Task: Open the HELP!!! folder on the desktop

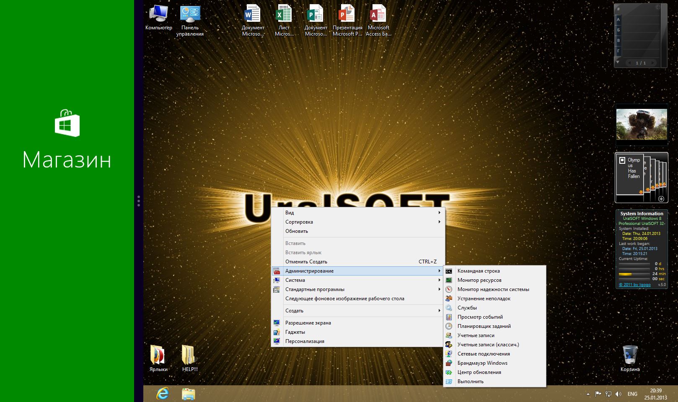Action: [x=190, y=358]
